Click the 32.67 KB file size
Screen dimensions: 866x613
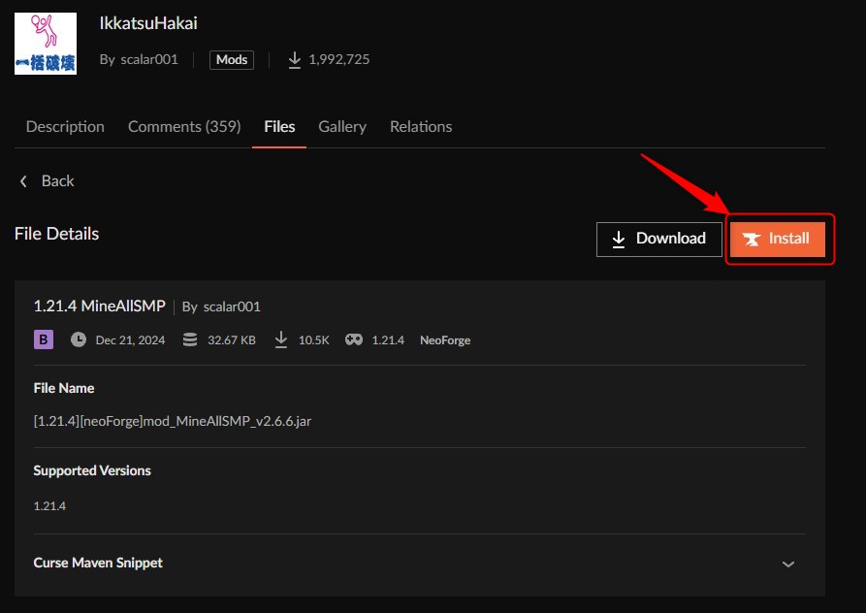pos(232,340)
